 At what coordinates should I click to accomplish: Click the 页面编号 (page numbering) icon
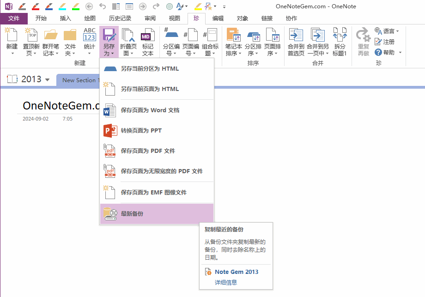click(x=191, y=35)
